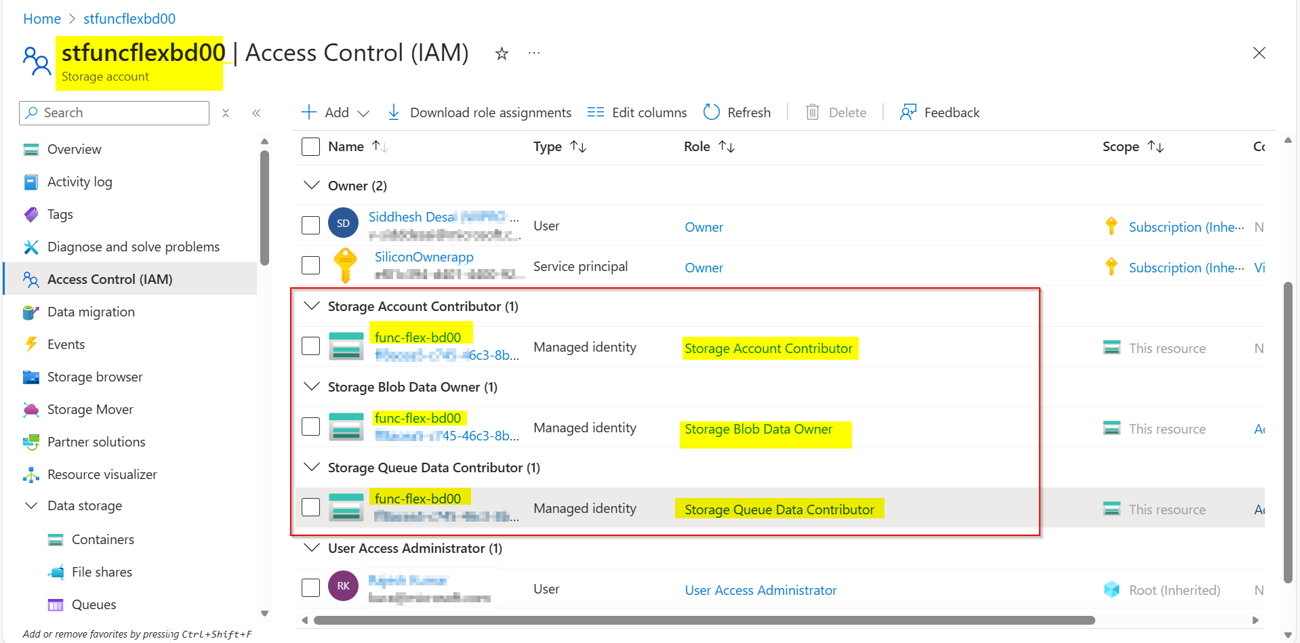Click the Diagnose and solve problems icon
1300x643 pixels.
31,247
